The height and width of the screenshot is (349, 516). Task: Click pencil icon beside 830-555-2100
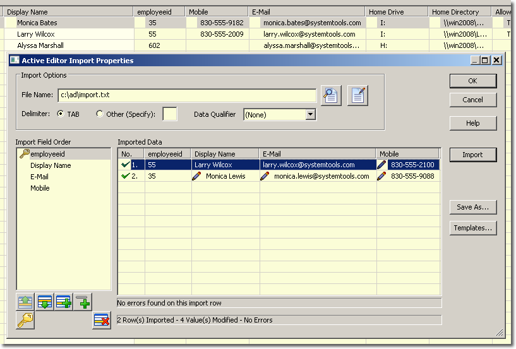click(381, 165)
